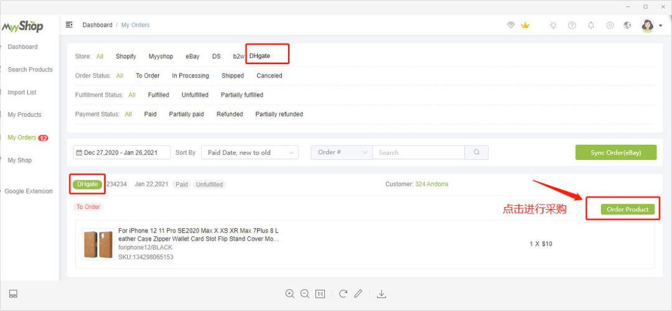Screen dimensions: 672x311
Task: Open the Sort By Paid Date dropdown
Action: point(250,152)
